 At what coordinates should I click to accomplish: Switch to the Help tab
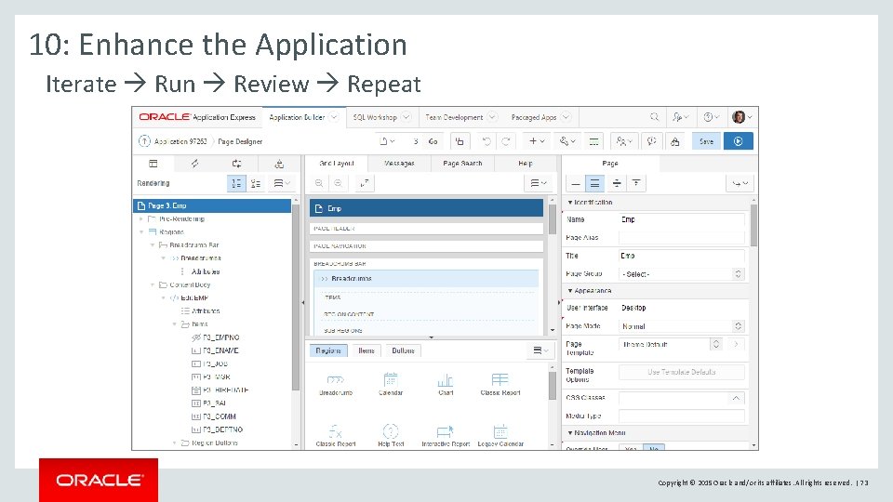[x=525, y=164]
